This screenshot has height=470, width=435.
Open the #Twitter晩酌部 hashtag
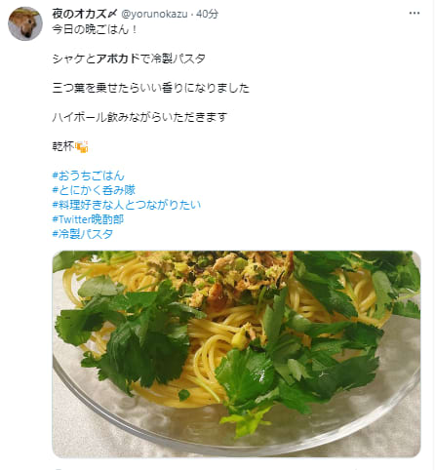88,219
